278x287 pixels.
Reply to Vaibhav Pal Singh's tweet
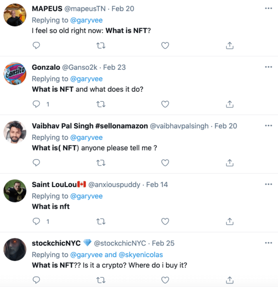pos(36,163)
